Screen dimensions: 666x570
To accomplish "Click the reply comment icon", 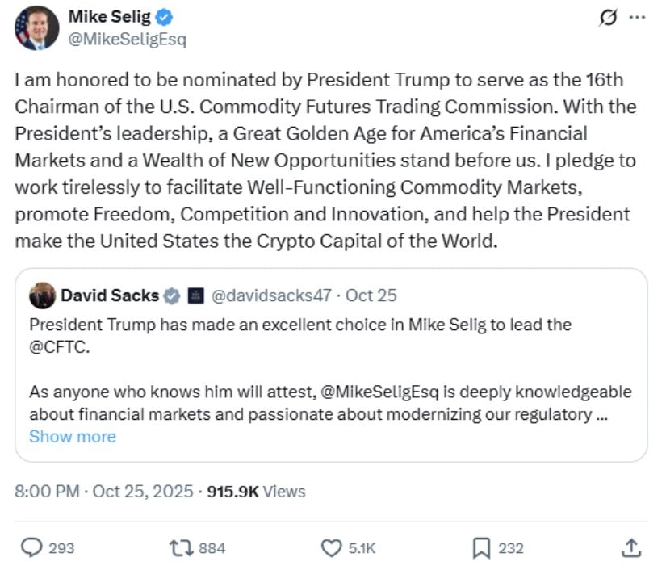I will point(31,548).
